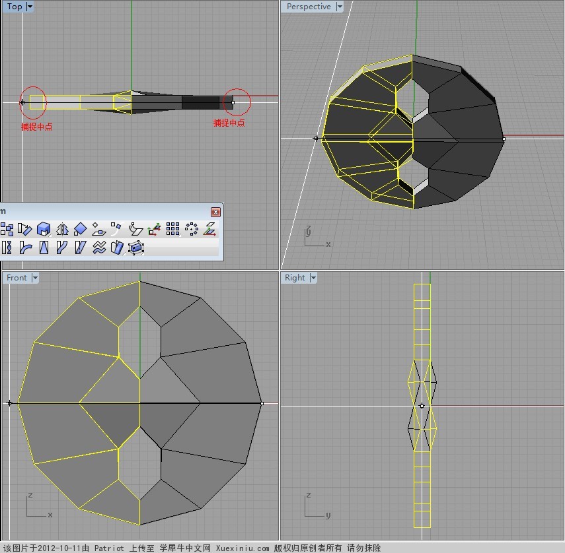Activate the Top viewport title label
This screenshot has height=553, width=565.
(15, 7)
